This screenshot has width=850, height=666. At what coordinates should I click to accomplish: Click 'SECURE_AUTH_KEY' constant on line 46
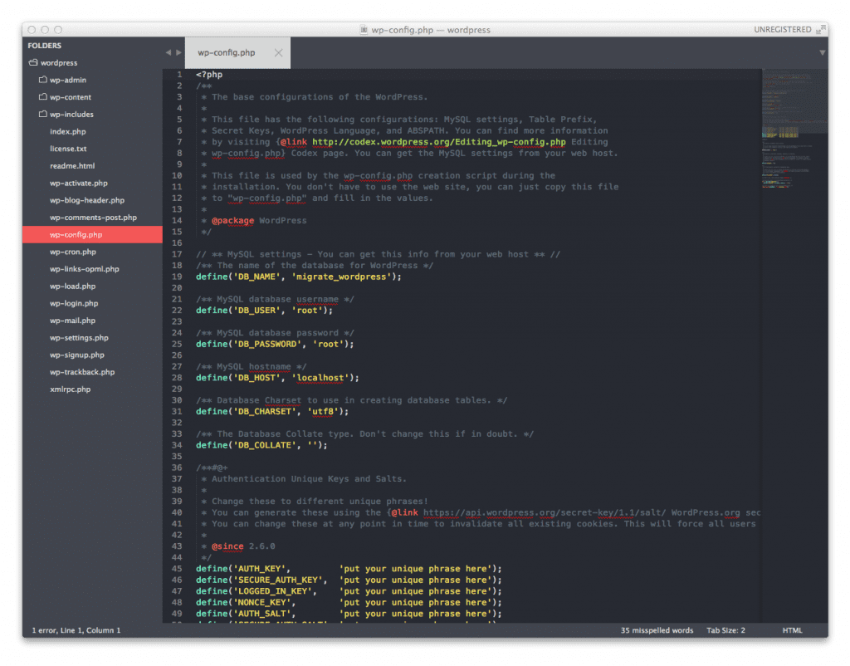click(x=277, y=580)
